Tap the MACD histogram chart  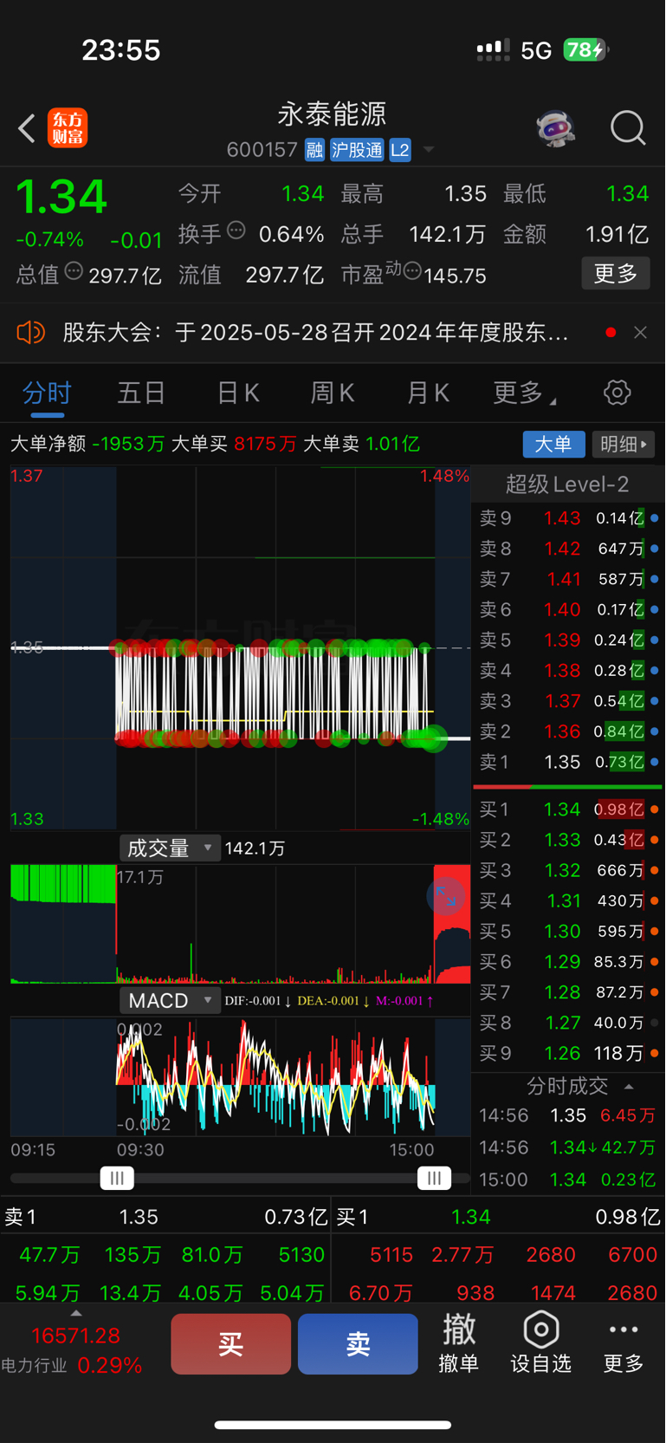(x=240, y=1077)
